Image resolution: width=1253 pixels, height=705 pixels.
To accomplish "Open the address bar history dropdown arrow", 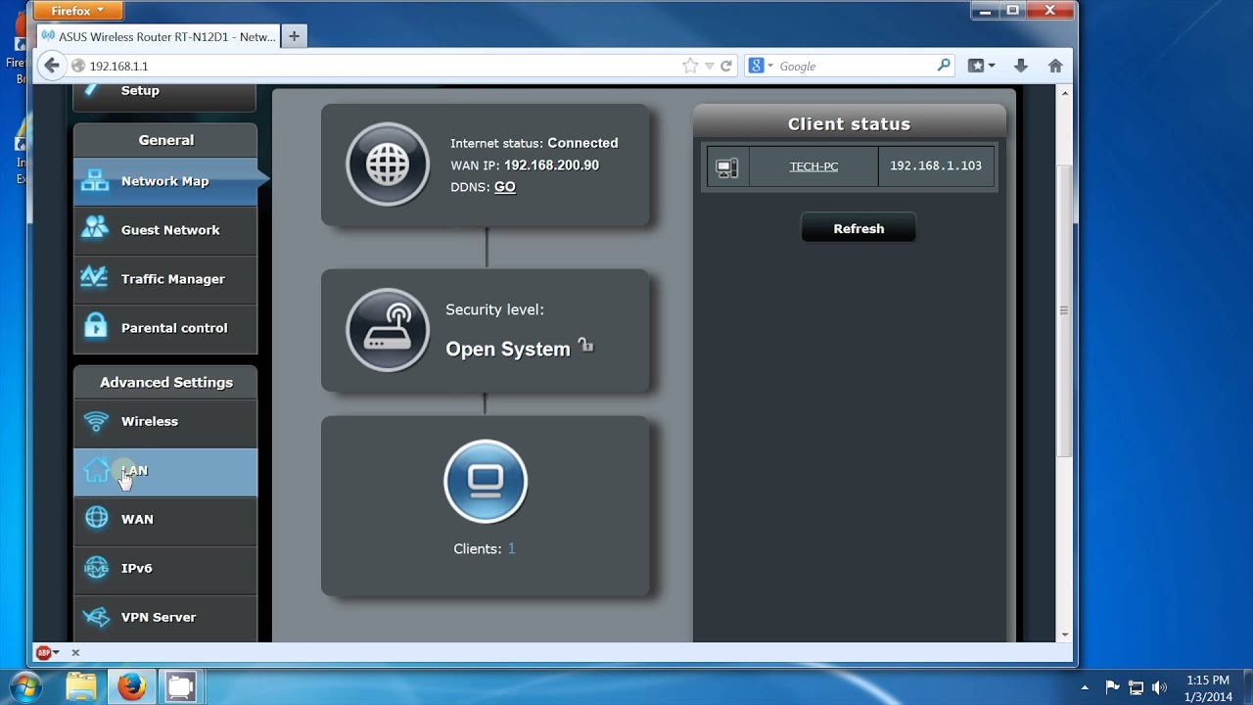I will click(710, 67).
